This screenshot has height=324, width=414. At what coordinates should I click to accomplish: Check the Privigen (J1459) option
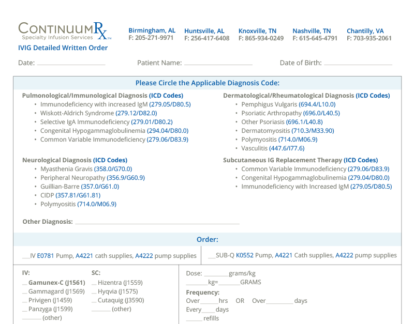[24, 301]
